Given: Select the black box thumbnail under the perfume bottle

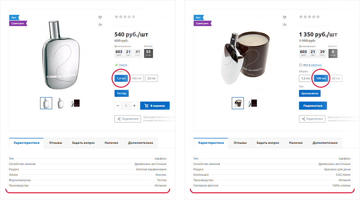Looking at the screenshot, I should [x=76, y=103].
